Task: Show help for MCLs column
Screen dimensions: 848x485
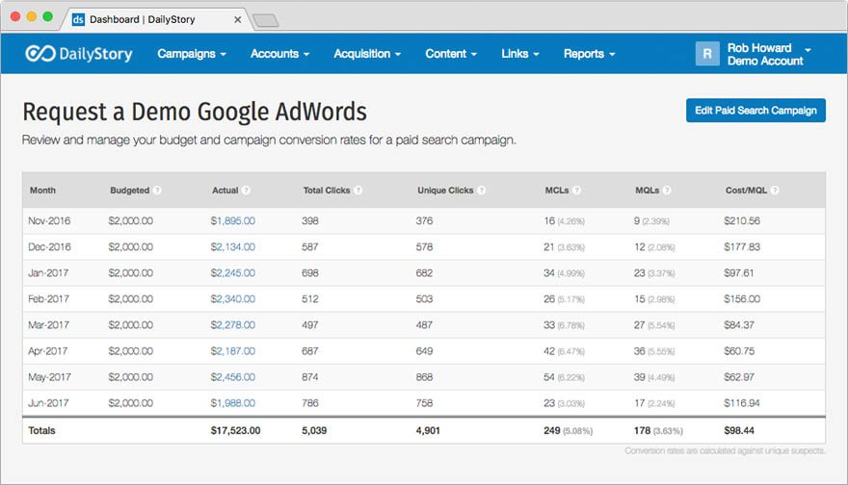Action: pyautogui.click(x=576, y=191)
